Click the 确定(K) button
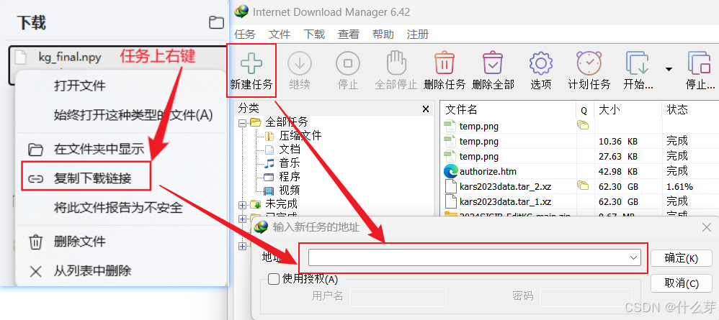The image size is (719, 320). pyautogui.click(x=682, y=258)
